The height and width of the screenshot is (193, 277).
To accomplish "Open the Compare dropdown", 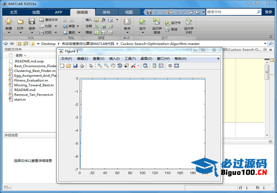I will (56, 26).
